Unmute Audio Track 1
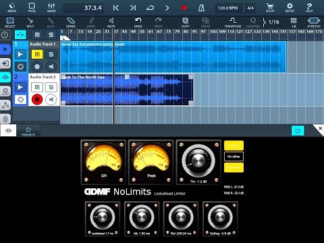The image size is (324, 243). tap(37, 54)
